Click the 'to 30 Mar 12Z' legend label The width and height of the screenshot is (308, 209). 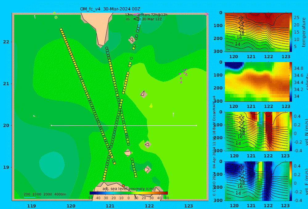(x=150, y=19)
